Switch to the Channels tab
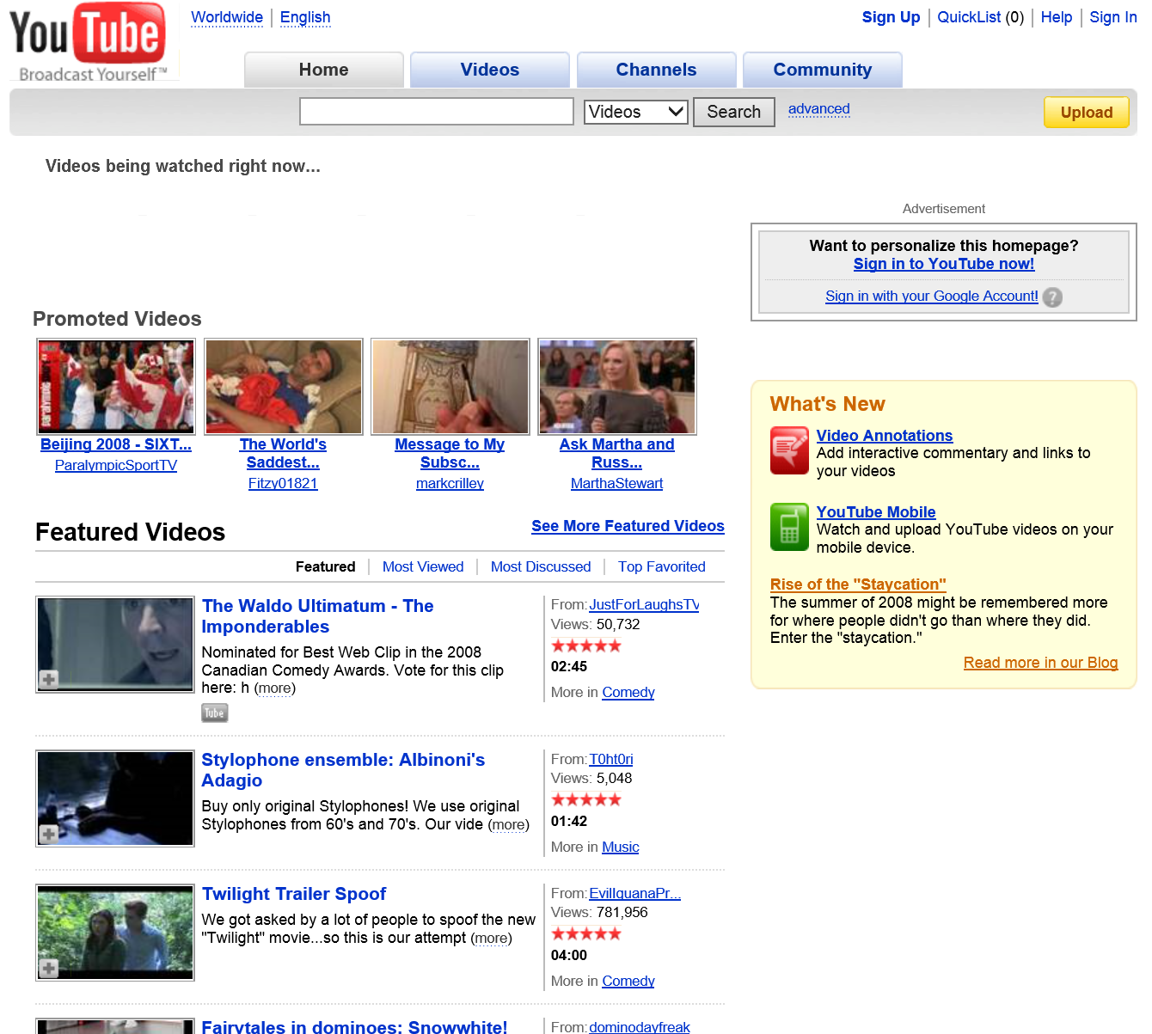Image resolution: width=1152 pixels, height=1034 pixels. click(x=656, y=70)
